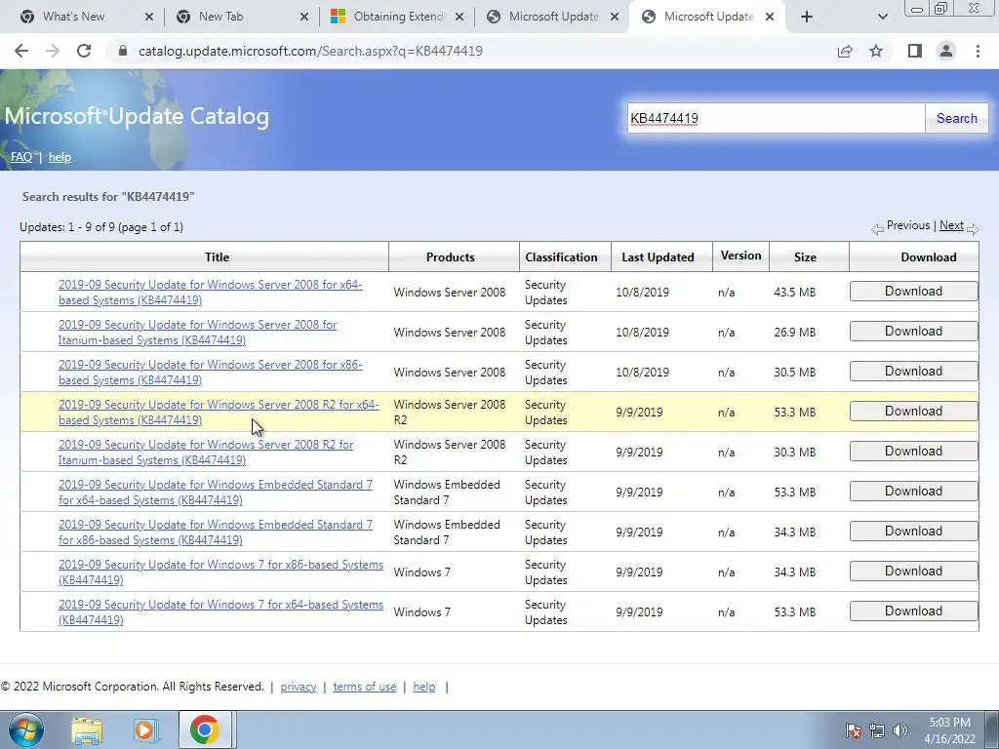Click the Next page arrow icon
Image resolution: width=999 pixels, height=749 pixels.
coord(973,228)
